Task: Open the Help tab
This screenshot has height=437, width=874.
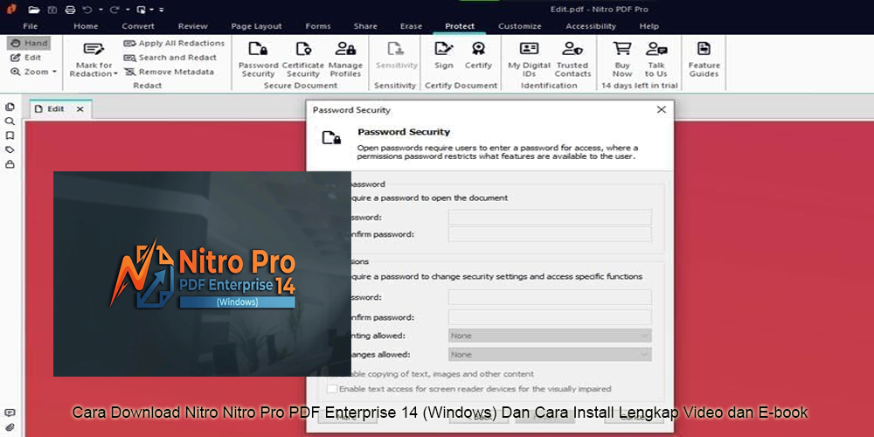Action: [649, 26]
